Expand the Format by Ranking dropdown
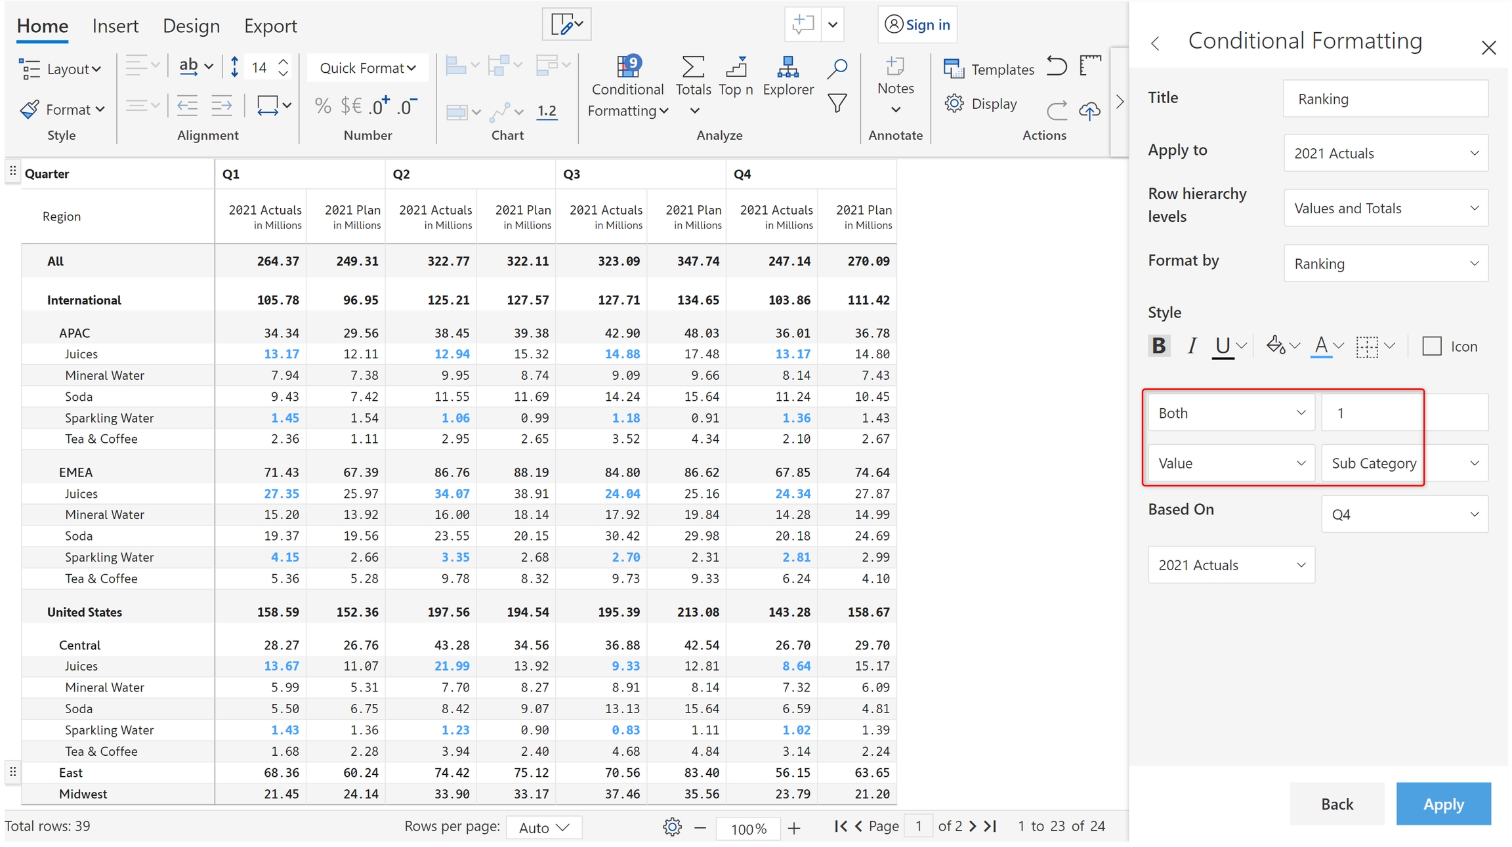 1385,264
